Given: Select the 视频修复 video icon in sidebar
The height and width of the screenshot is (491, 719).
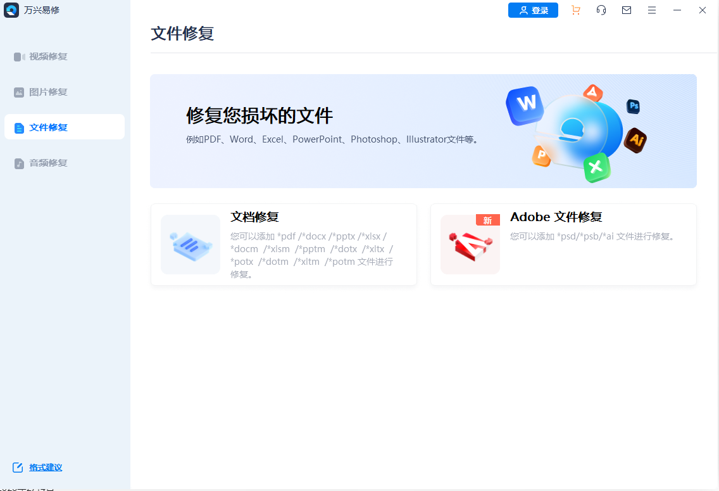Looking at the screenshot, I should click(x=20, y=56).
